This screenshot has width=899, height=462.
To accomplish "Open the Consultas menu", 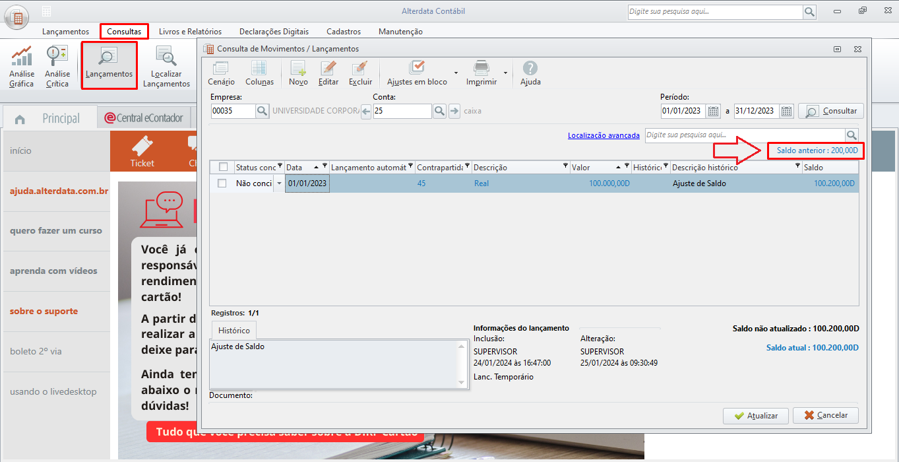I will click(124, 31).
